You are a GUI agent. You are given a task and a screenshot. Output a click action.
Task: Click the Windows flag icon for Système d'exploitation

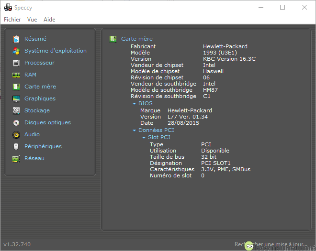click(16, 51)
